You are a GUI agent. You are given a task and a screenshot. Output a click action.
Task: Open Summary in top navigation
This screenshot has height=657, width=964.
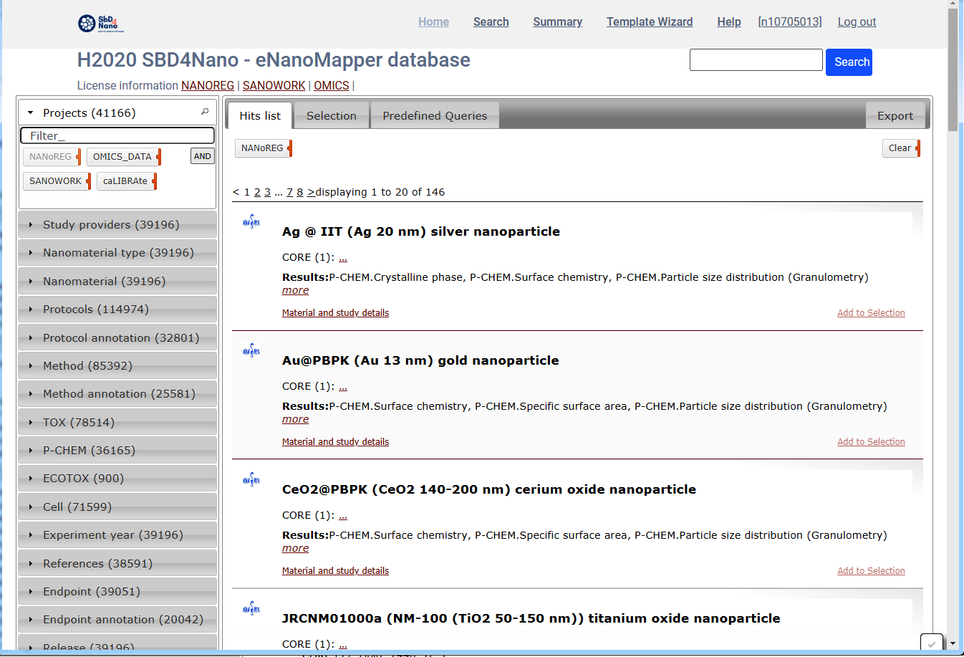click(558, 21)
